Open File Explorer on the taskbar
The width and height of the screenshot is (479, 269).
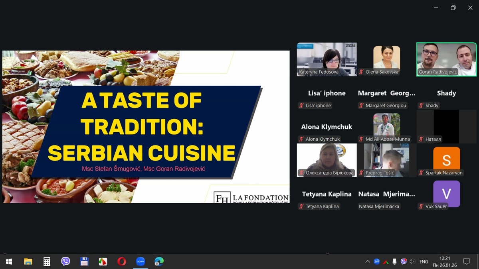pyautogui.click(x=28, y=261)
